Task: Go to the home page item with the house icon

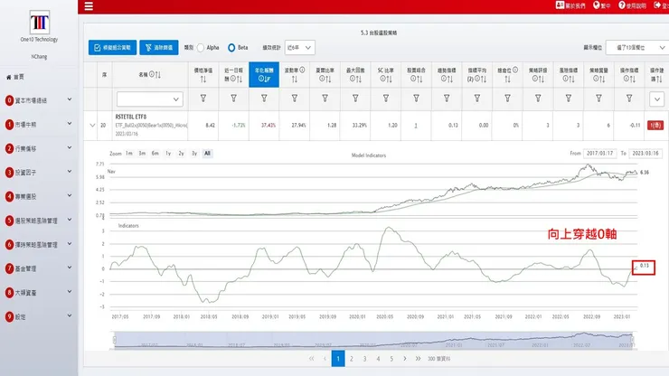Action: click(x=15, y=77)
